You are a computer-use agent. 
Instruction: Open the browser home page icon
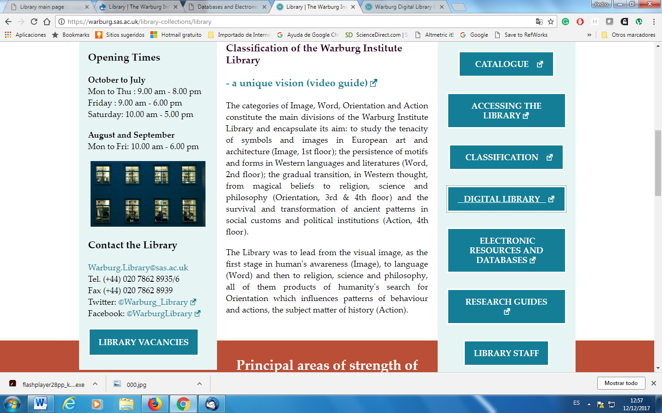click(47, 22)
